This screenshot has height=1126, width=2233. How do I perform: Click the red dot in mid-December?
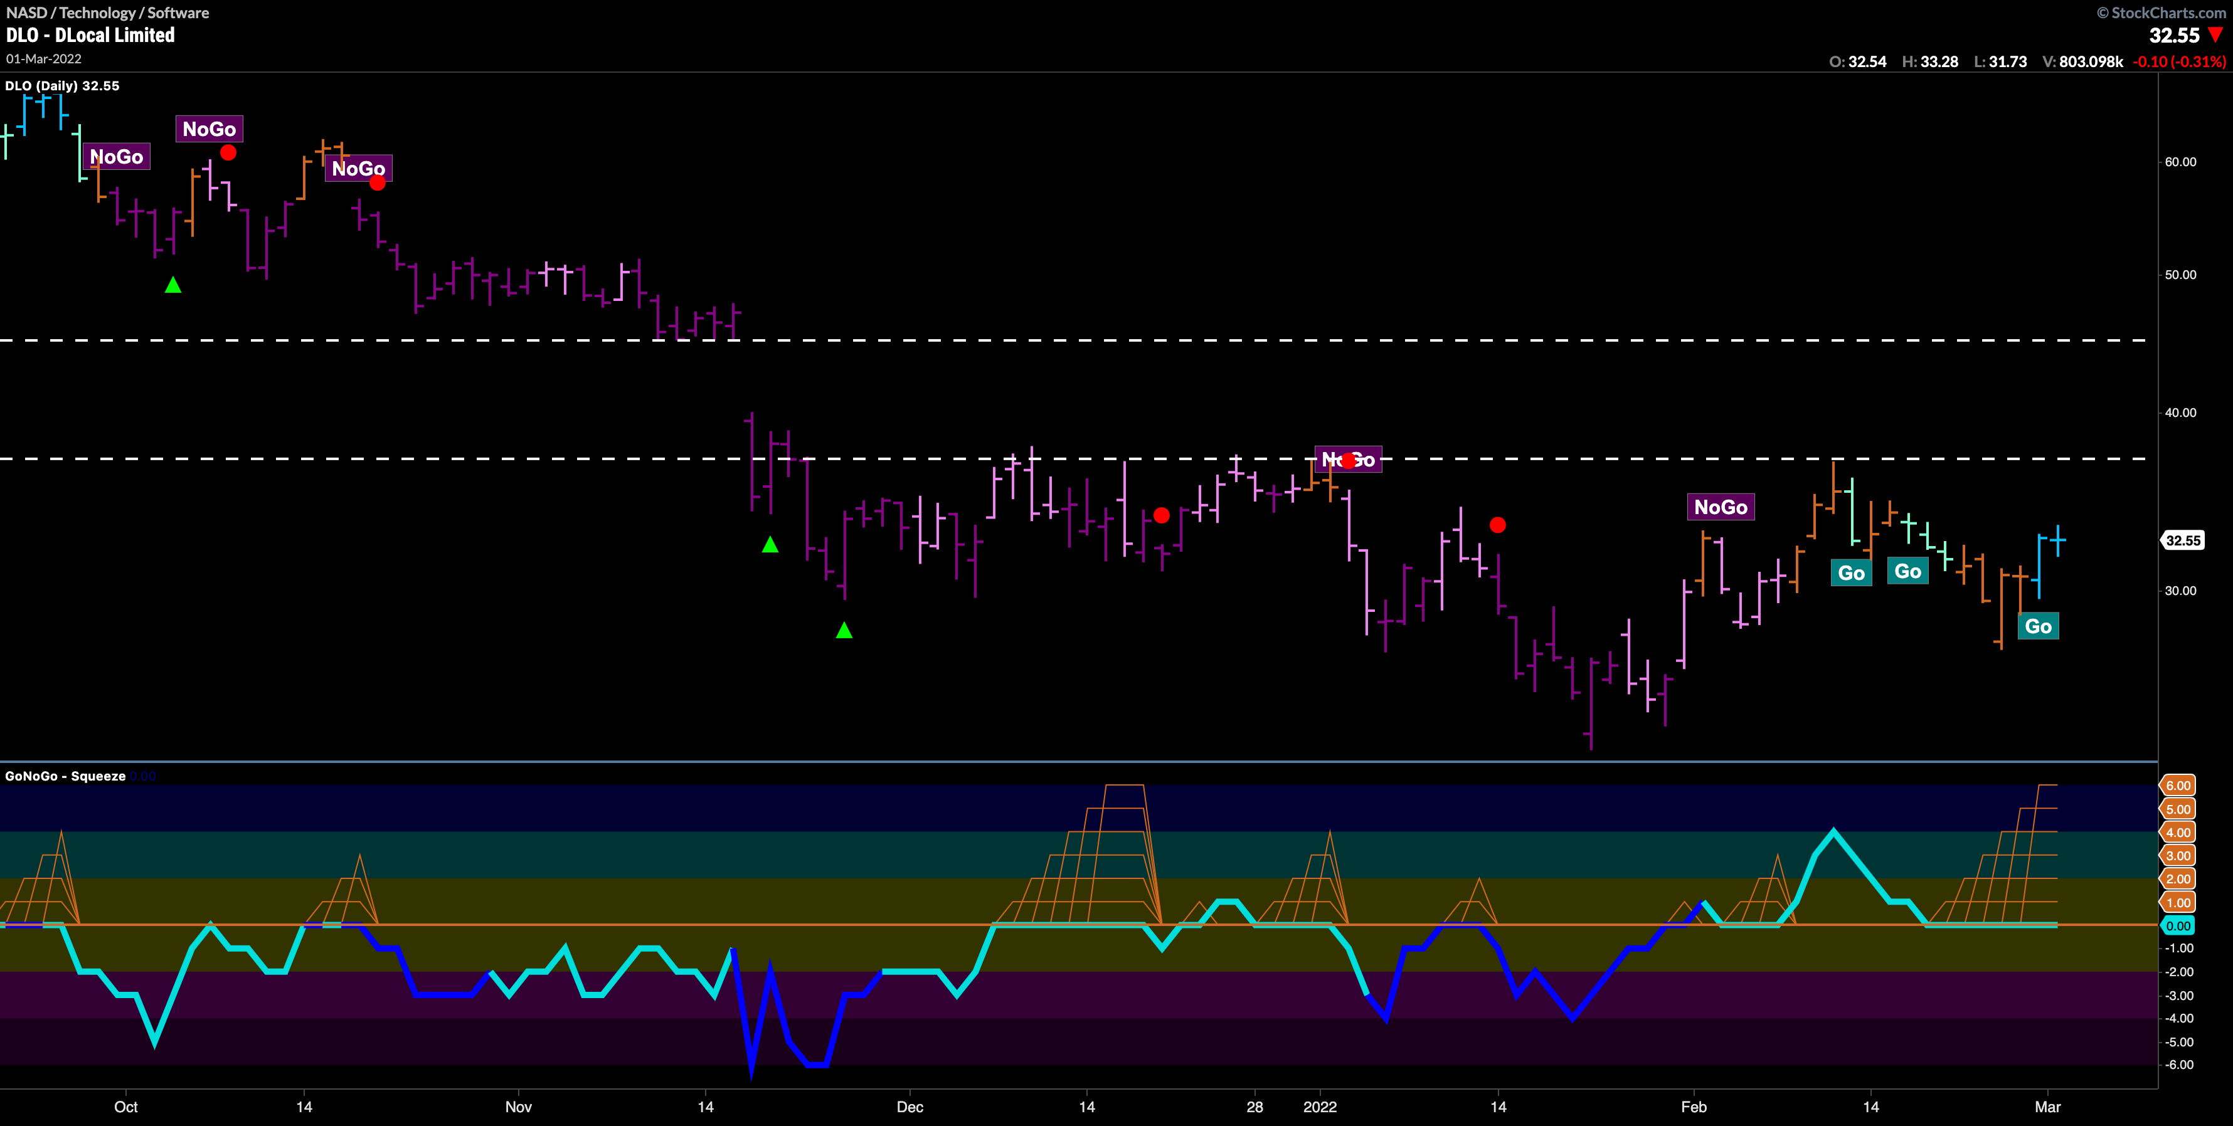pos(1162,515)
